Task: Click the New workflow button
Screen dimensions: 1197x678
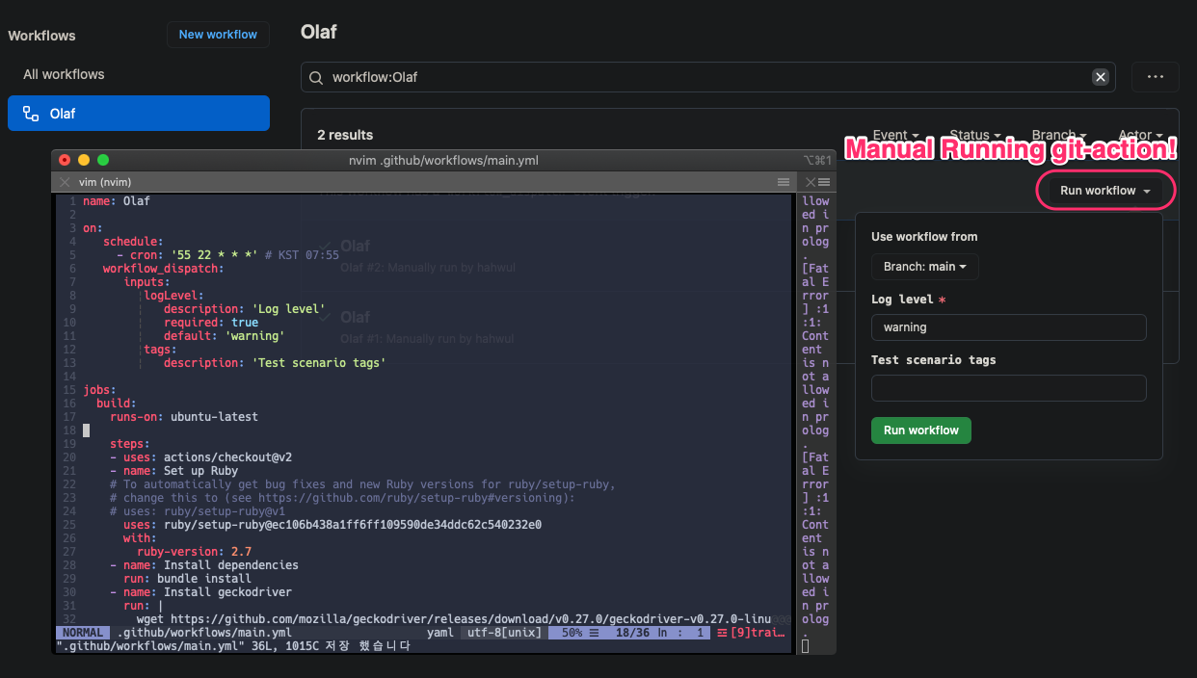Action: click(218, 35)
